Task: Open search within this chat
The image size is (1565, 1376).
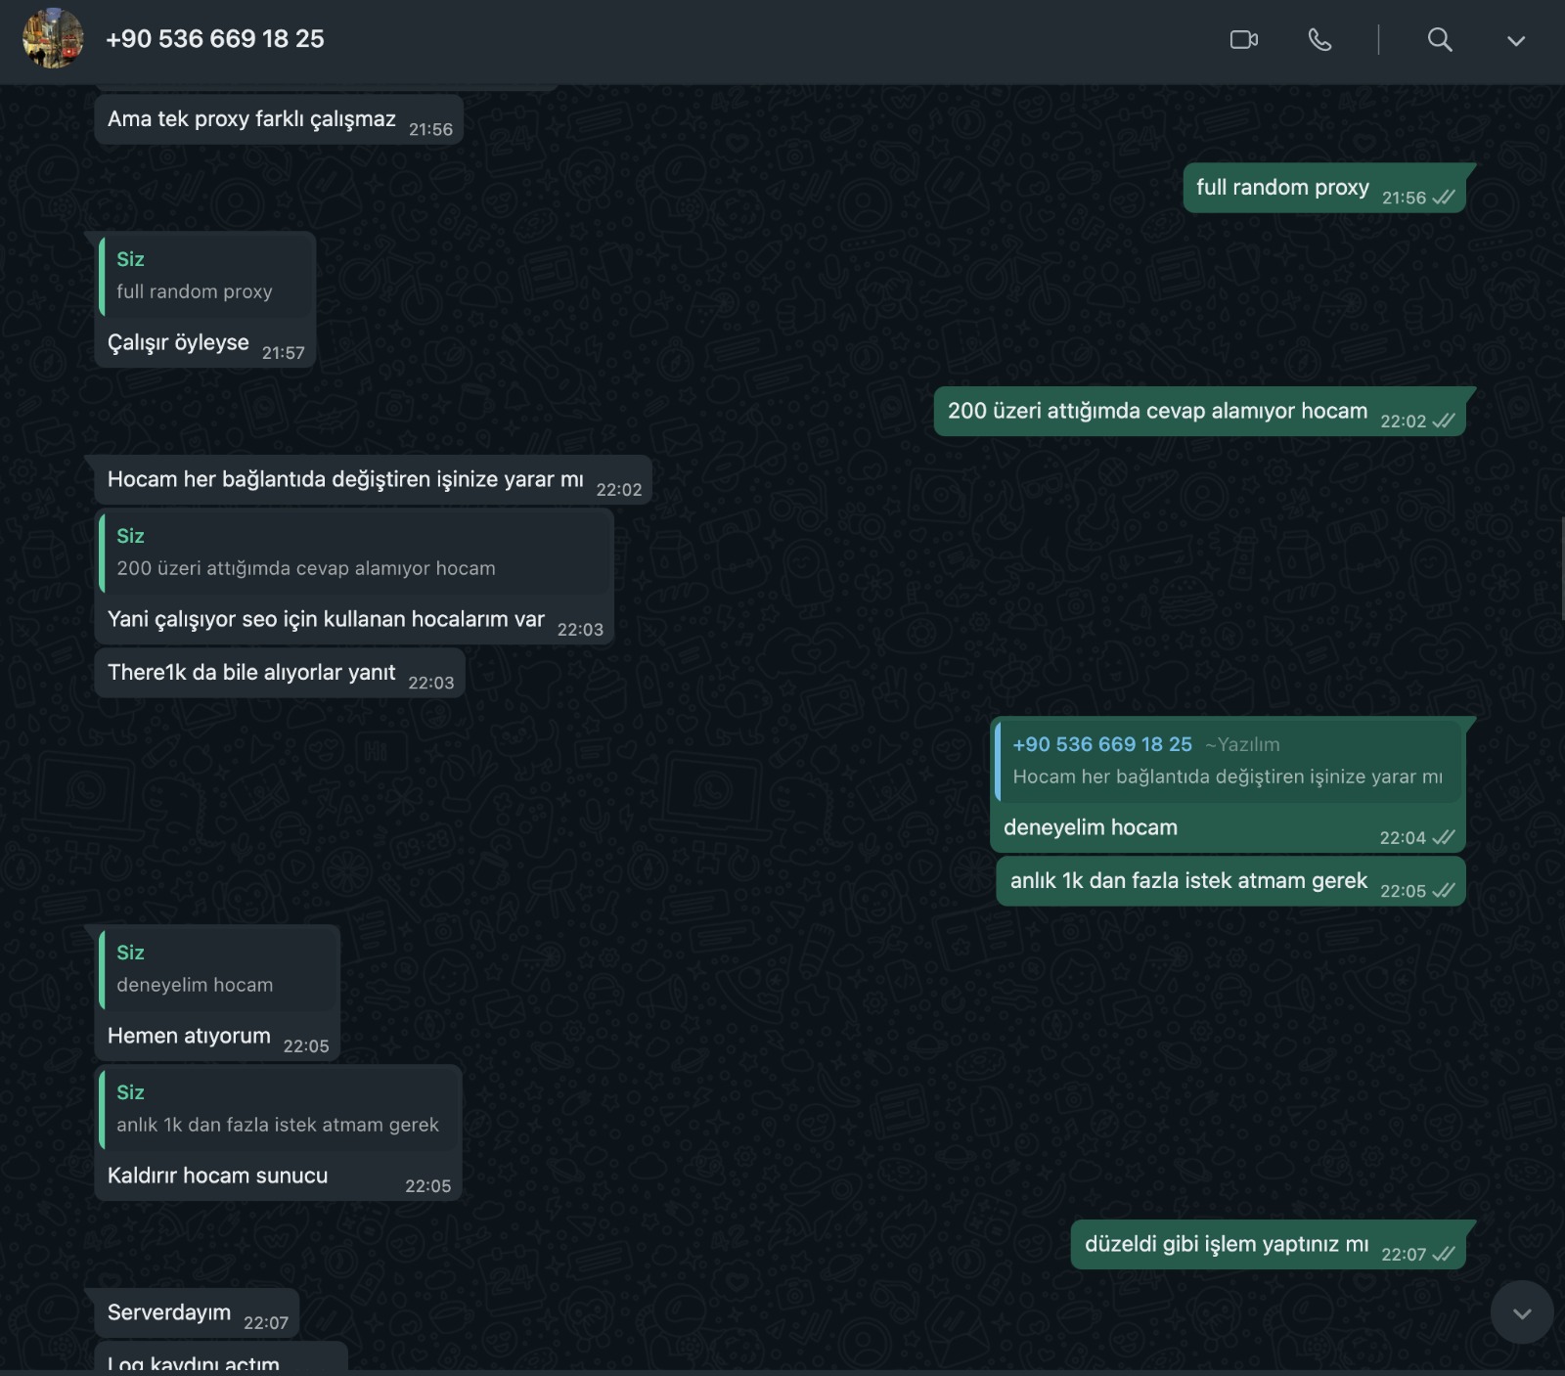Action: (1440, 40)
